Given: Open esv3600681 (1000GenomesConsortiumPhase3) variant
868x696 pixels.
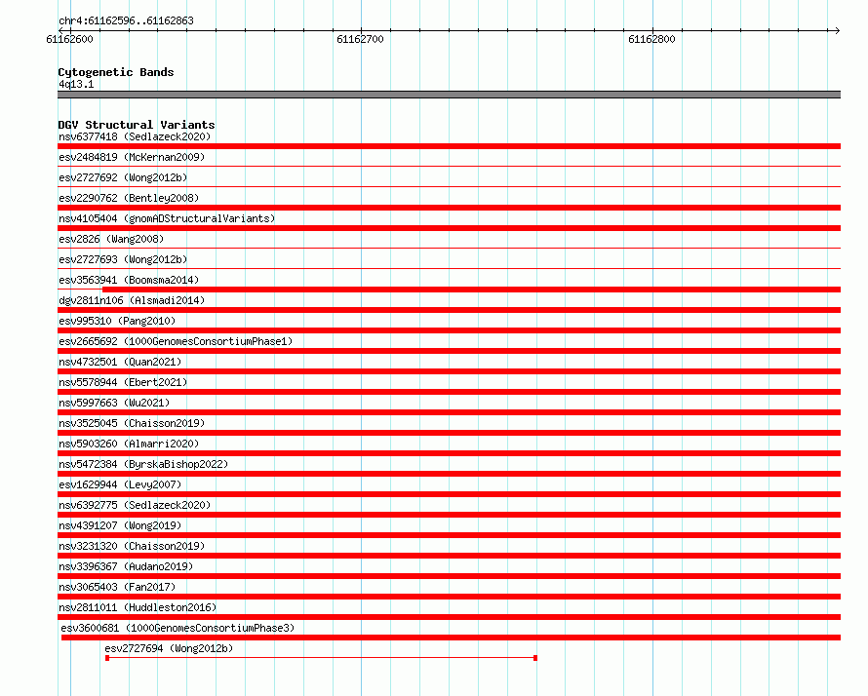Looking at the screenshot, I should tap(178, 628).
